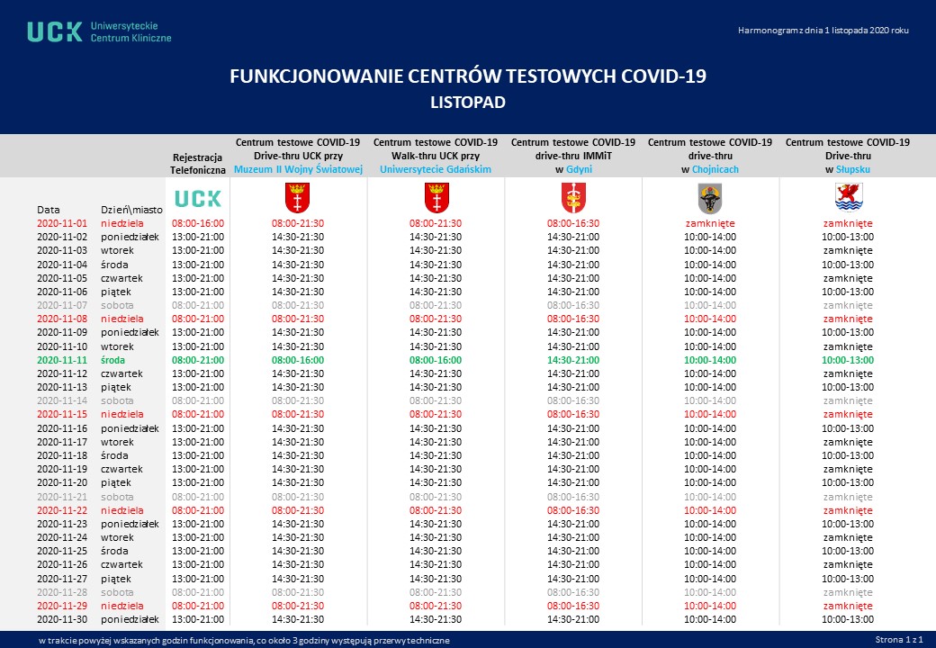Viewport: 936px width, 648px height.
Task: Select the Słupsk griffin coat of arms
Action: [x=847, y=198]
